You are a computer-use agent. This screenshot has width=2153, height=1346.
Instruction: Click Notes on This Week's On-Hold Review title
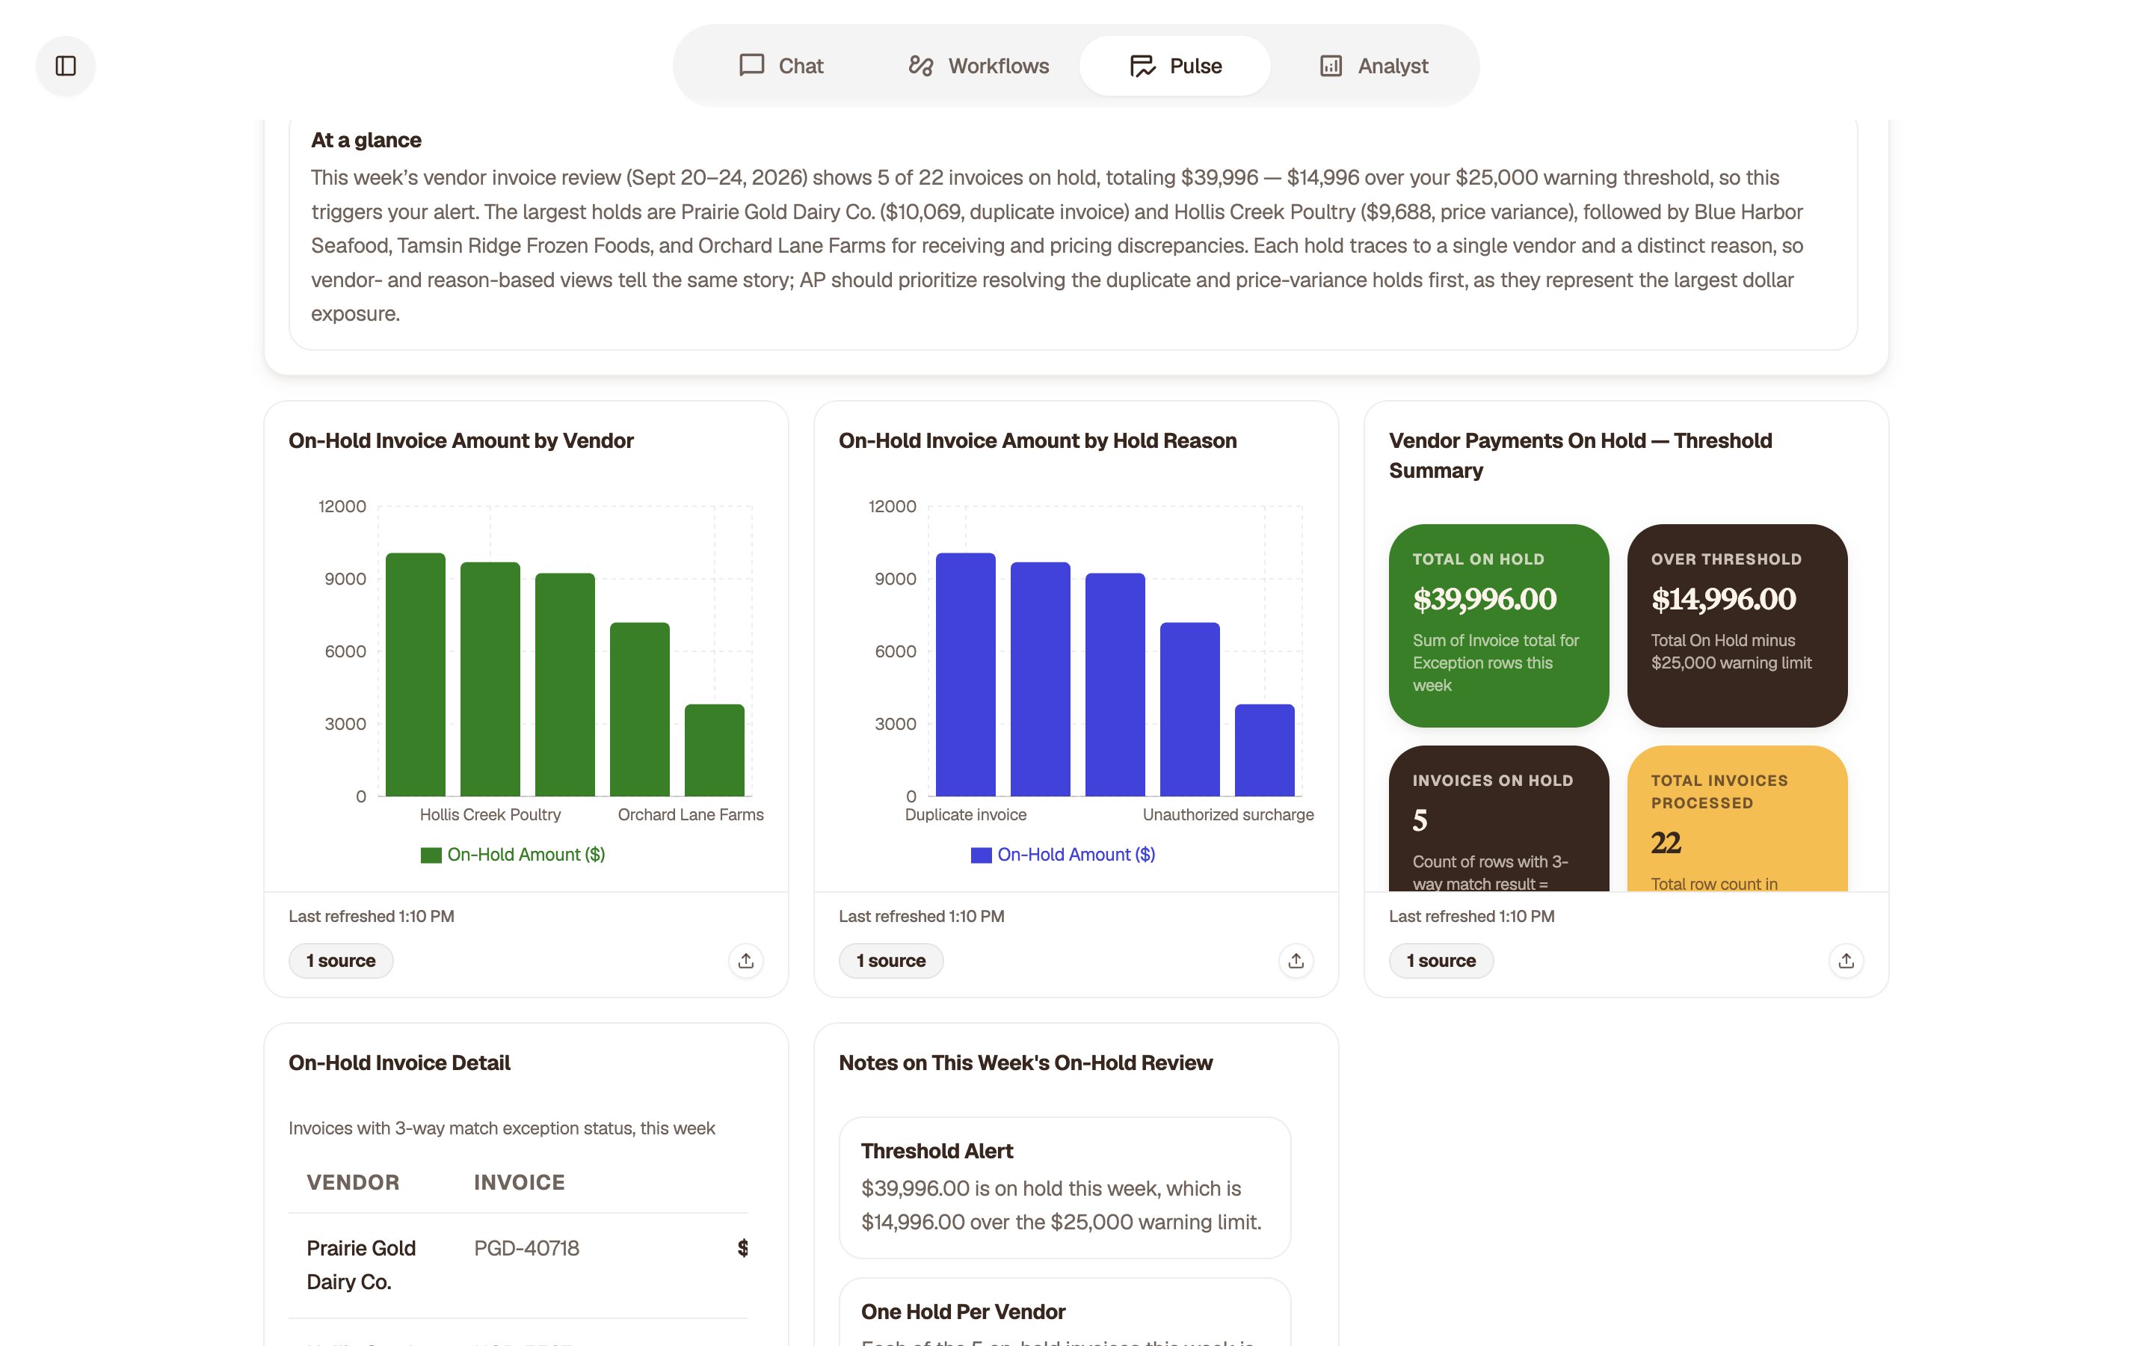click(1026, 1063)
